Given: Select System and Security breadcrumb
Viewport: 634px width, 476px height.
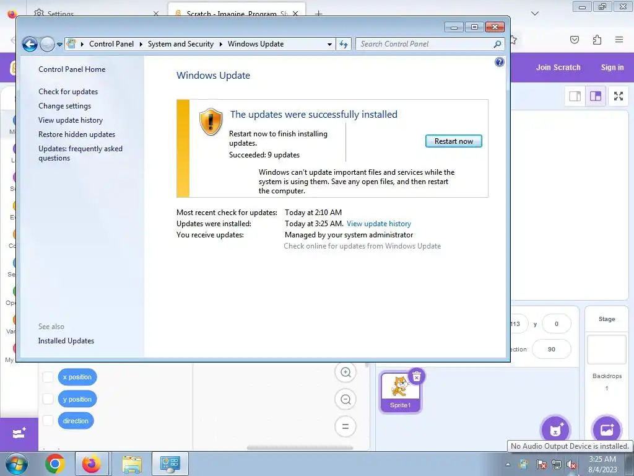Looking at the screenshot, I should 180,44.
